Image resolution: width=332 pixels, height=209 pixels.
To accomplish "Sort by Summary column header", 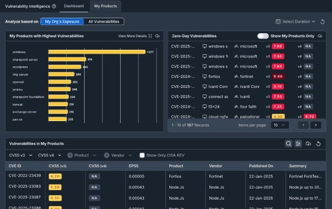I will 298,166.
